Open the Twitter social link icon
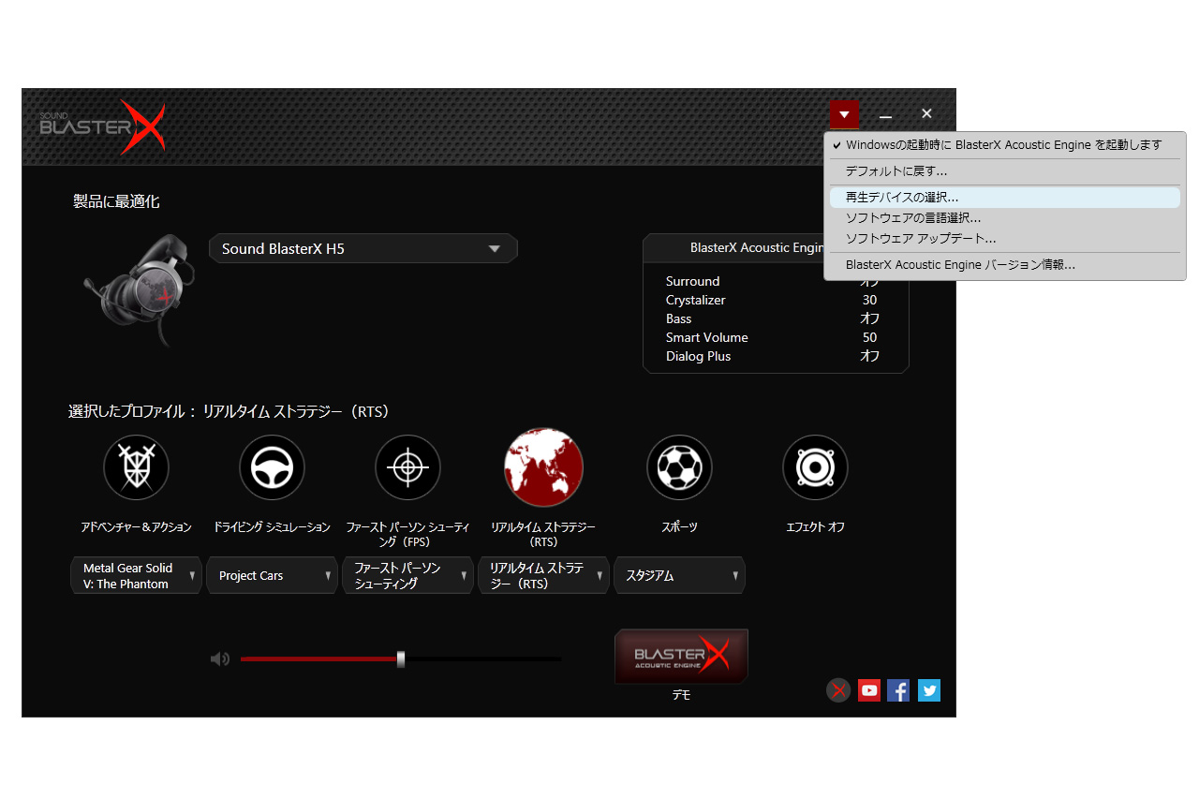The image size is (1199, 799). pos(929,691)
